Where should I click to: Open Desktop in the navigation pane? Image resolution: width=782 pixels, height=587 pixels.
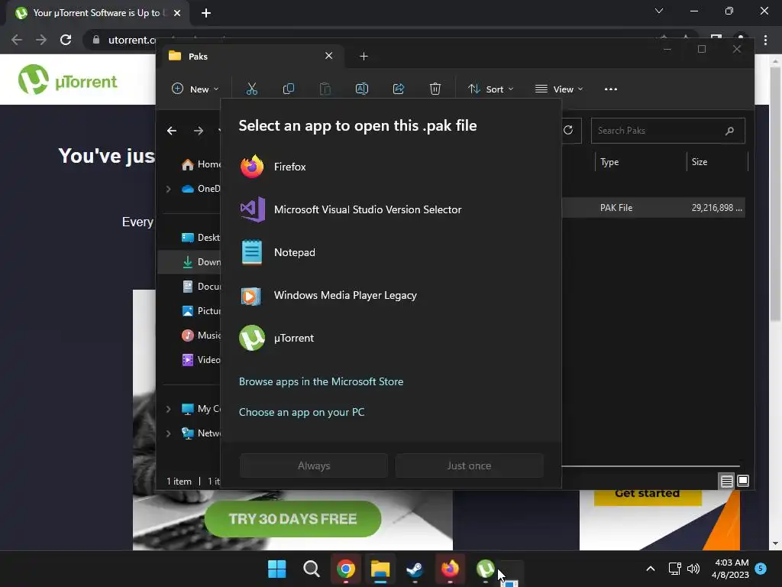tap(201, 238)
